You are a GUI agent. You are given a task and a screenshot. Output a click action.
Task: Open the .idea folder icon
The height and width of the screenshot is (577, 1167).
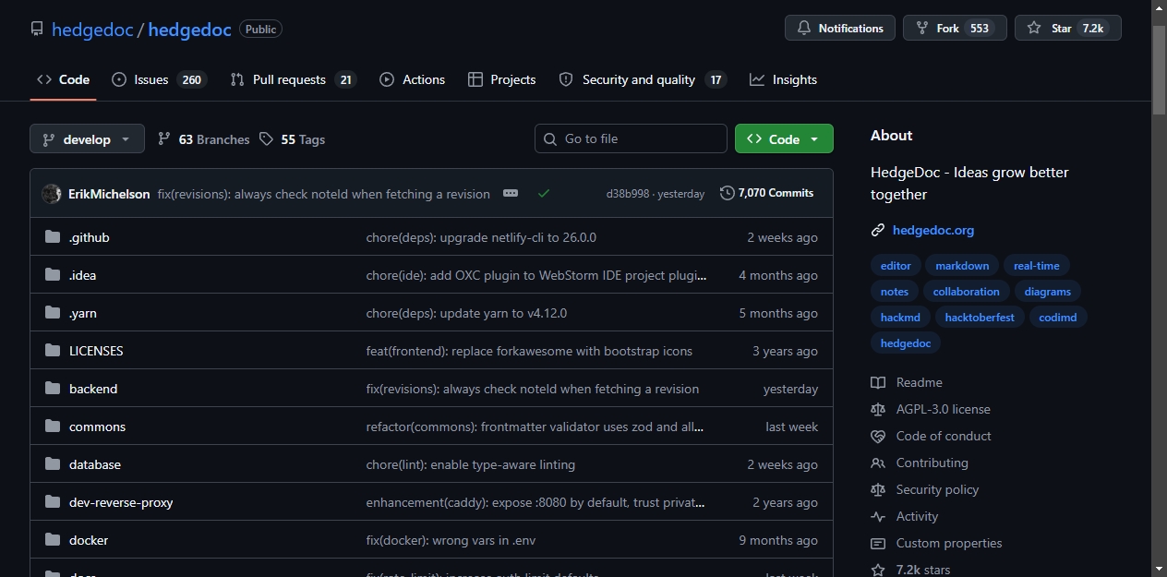point(53,275)
